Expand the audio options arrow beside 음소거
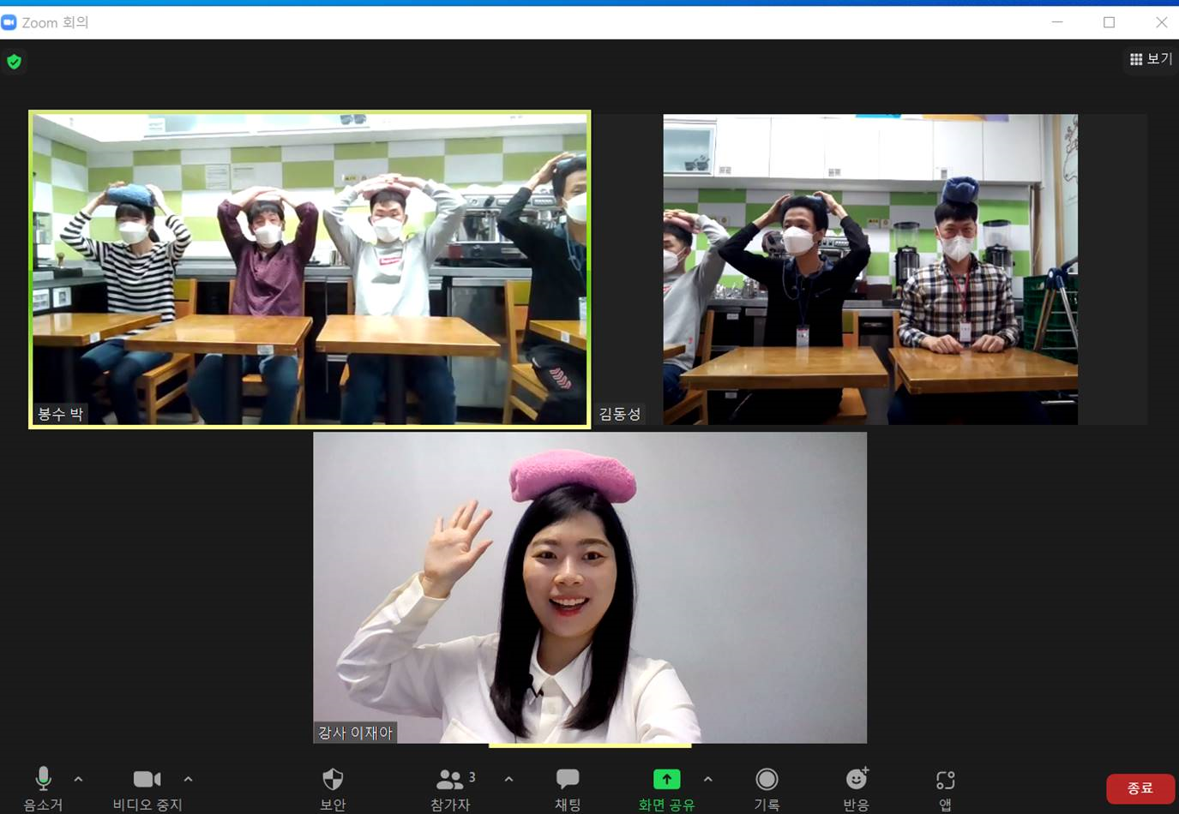The height and width of the screenshot is (814, 1179). coord(78,779)
